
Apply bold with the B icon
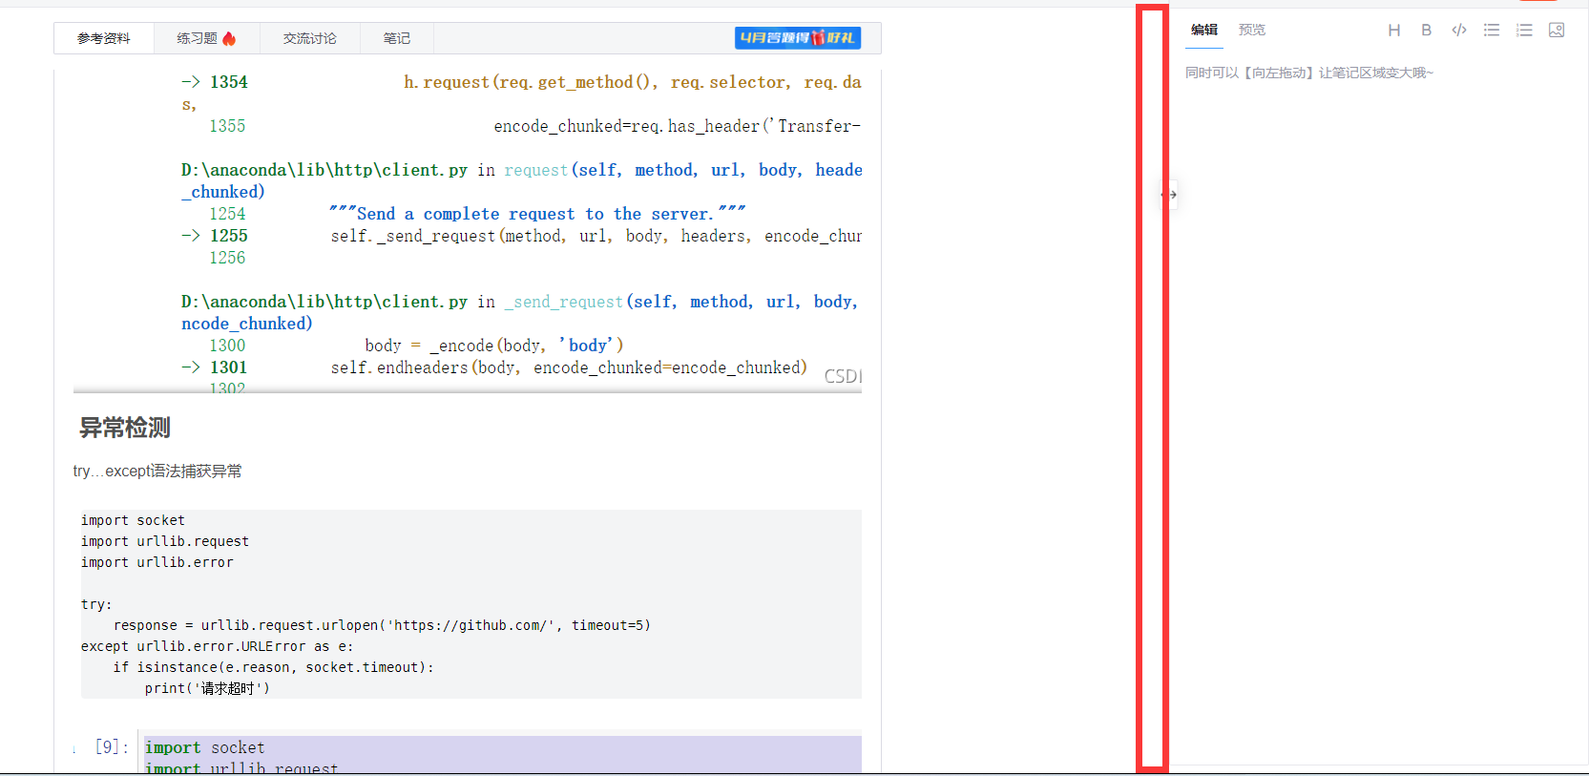1426,31
